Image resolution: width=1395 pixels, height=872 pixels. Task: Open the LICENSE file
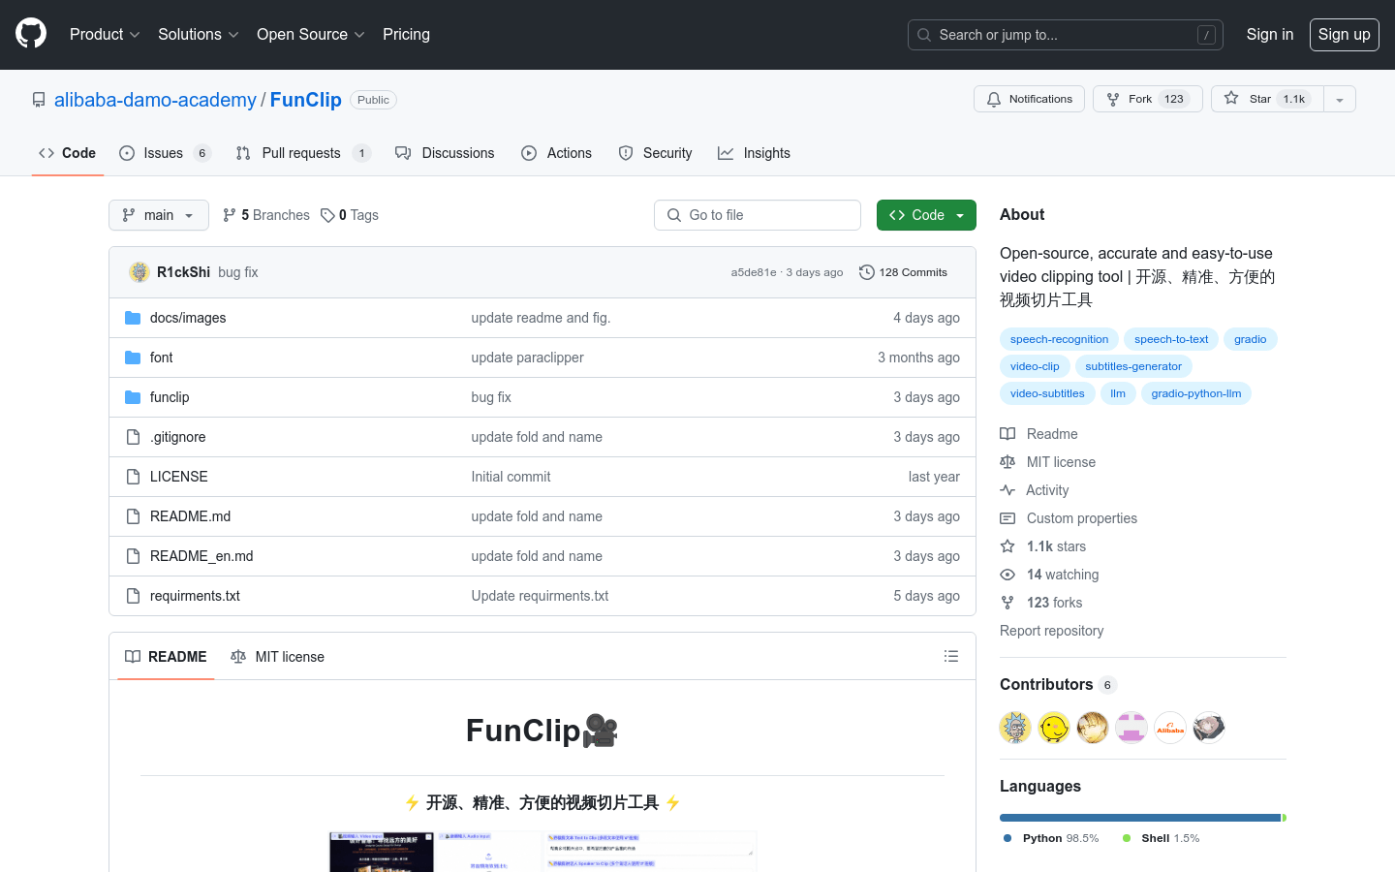click(x=179, y=477)
